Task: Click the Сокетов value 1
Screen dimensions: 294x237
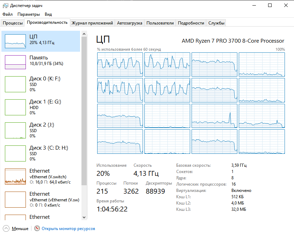Action: (x=232, y=172)
